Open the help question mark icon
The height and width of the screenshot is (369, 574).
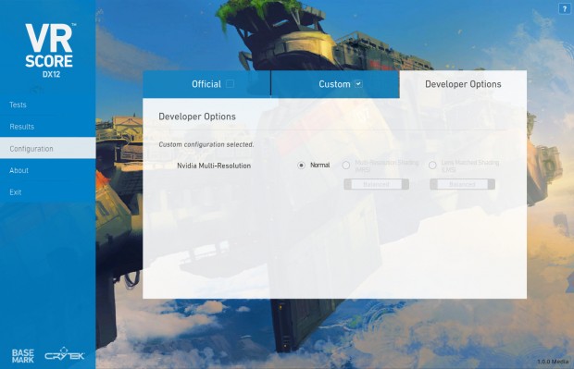click(564, 8)
